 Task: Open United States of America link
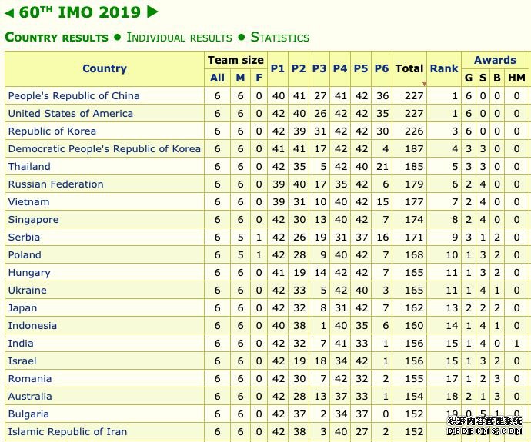point(71,113)
